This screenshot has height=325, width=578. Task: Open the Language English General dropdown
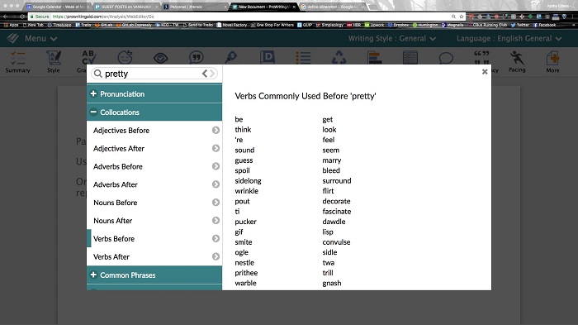[509, 38]
